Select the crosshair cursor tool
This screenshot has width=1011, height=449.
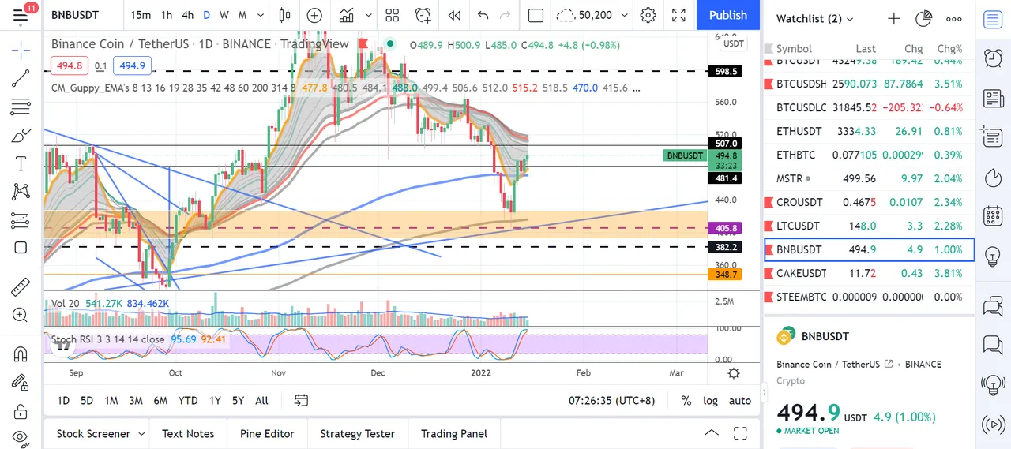point(21,50)
